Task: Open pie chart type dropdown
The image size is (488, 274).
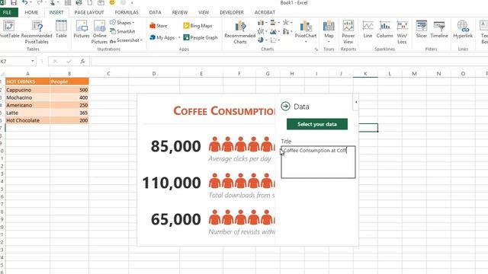Action: tap(262, 40)
